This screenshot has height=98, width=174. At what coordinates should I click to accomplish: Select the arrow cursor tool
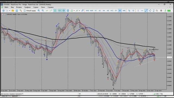(x=129, y=11)
